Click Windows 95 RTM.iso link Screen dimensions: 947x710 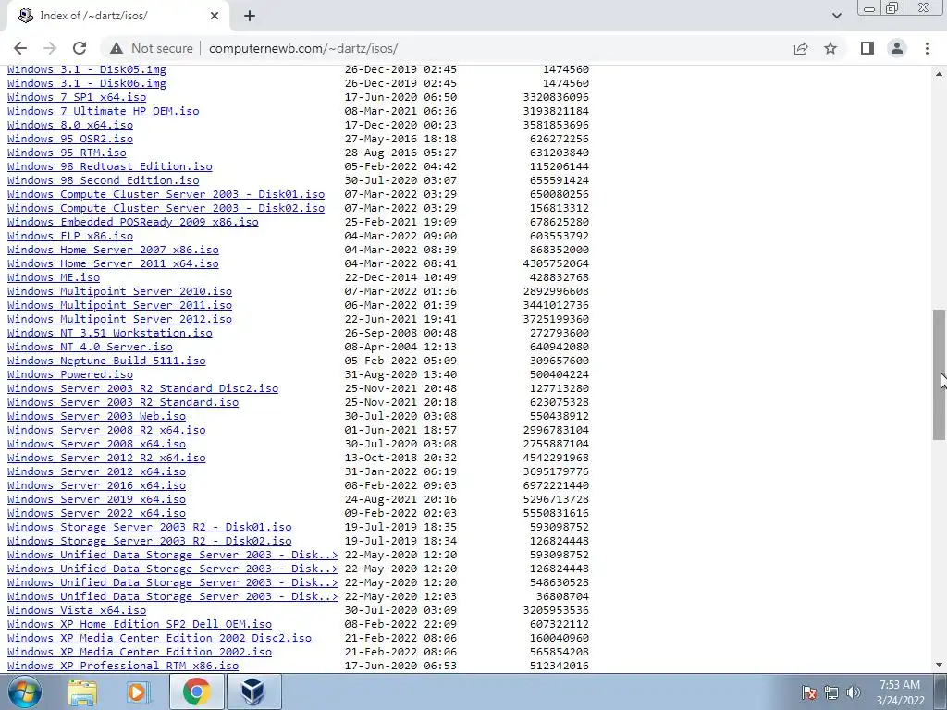pos(67,153)
